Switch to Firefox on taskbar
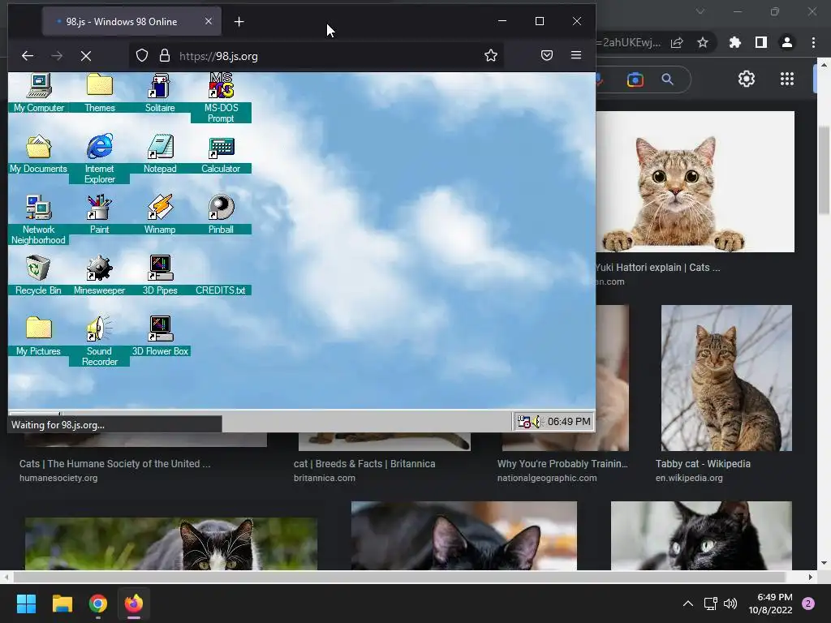831x623 pixels. [x=134, y=604]
